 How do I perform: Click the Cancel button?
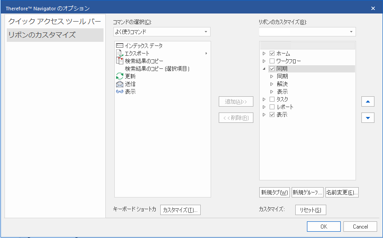pos(360,226)
